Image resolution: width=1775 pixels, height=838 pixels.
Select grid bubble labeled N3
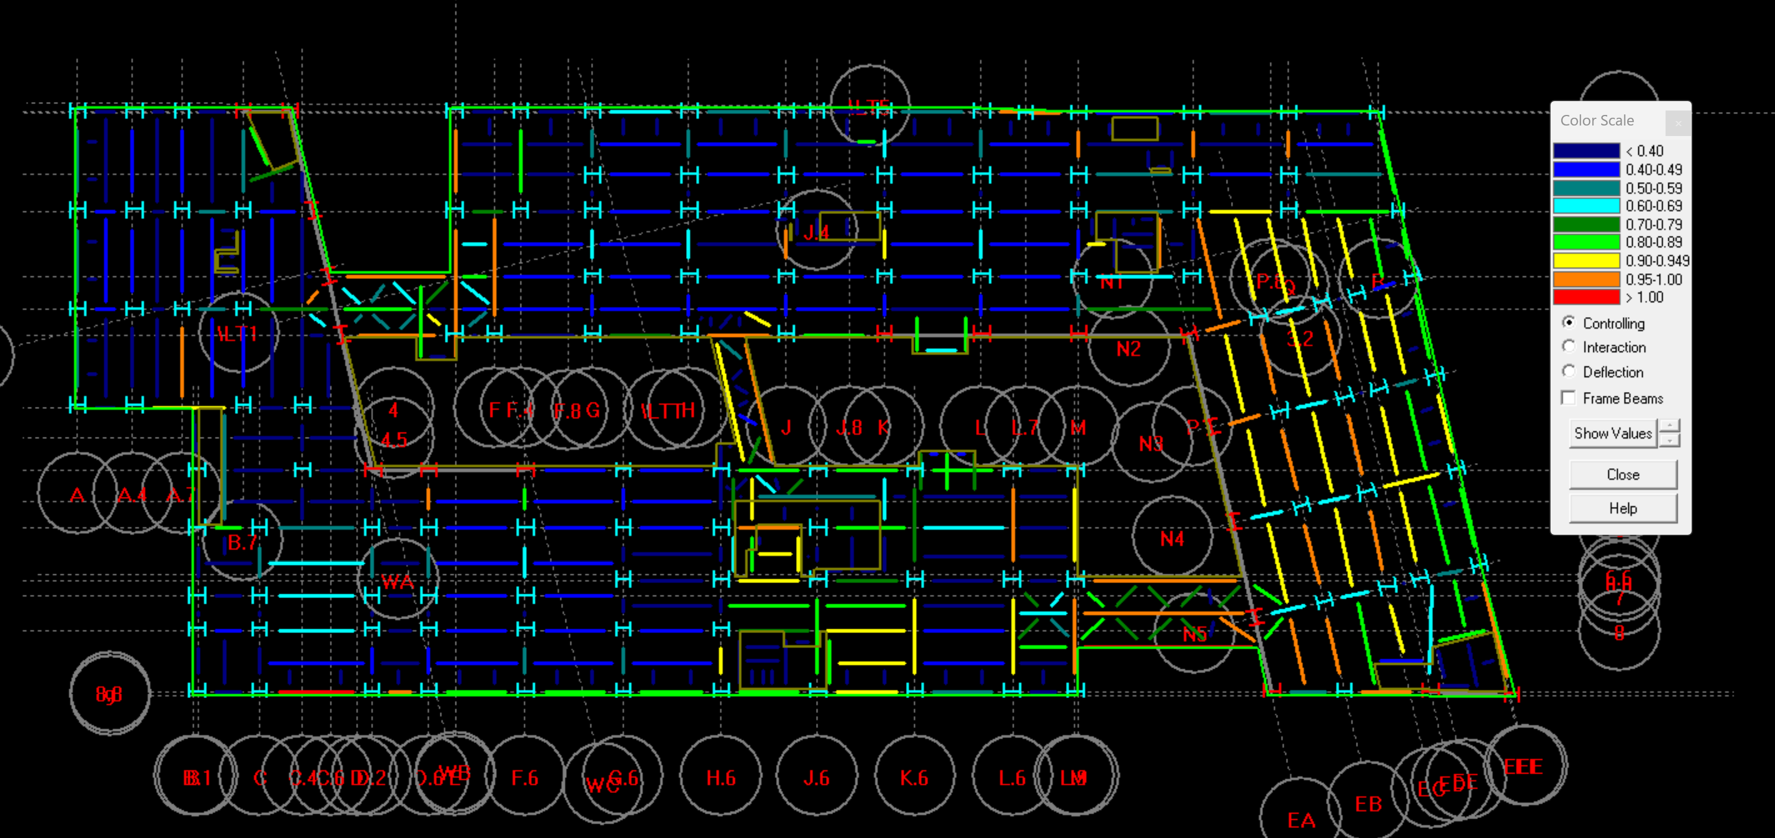click(x=1152, y=443)
